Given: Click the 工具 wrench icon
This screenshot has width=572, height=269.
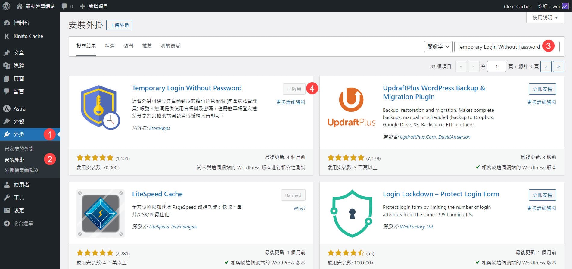Looking at the screenshot, I should (7, 198).
